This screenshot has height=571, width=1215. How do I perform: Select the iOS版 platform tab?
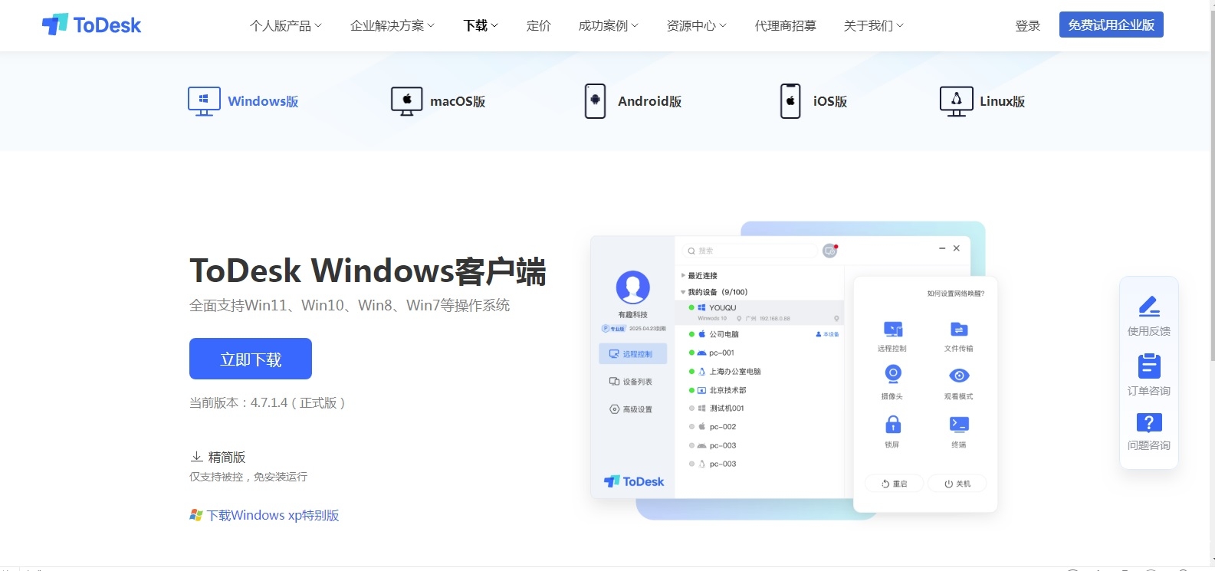click(813, 101)
